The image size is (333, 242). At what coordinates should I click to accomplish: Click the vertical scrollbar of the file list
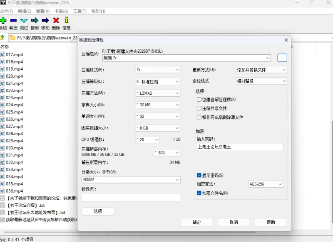pyautogui.click(x=332, y=172)
